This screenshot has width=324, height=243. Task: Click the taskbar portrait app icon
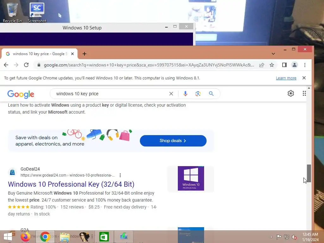pos(84,237)
